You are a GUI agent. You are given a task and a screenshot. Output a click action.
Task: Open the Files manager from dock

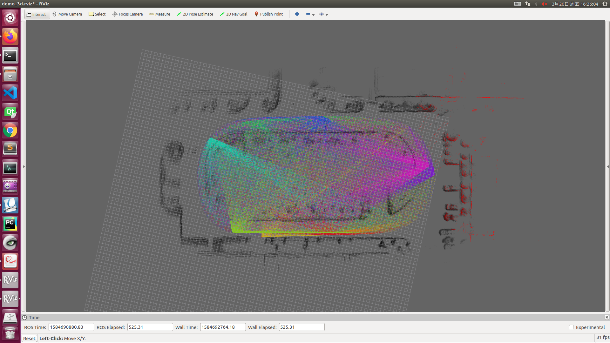[x=10, y=74]
